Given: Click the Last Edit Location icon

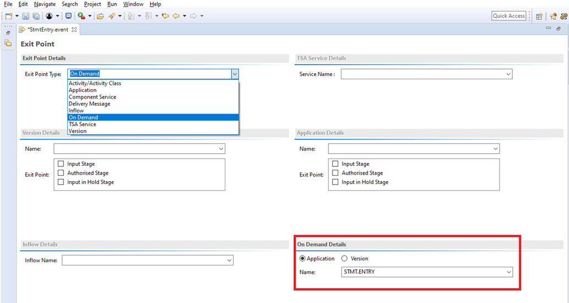Looking at the screenshot, I should point(165,16).
